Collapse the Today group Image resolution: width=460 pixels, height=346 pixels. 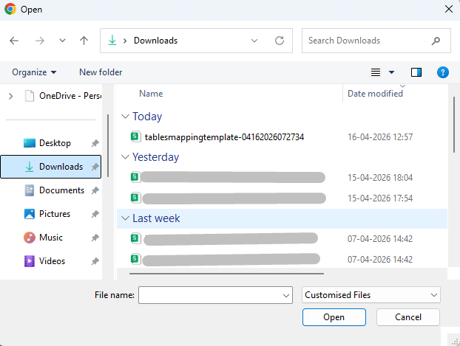click(x=125, y=117)
